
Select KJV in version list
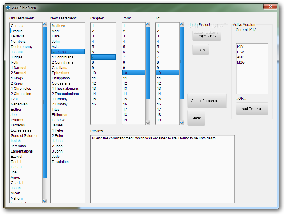[252, 46]
